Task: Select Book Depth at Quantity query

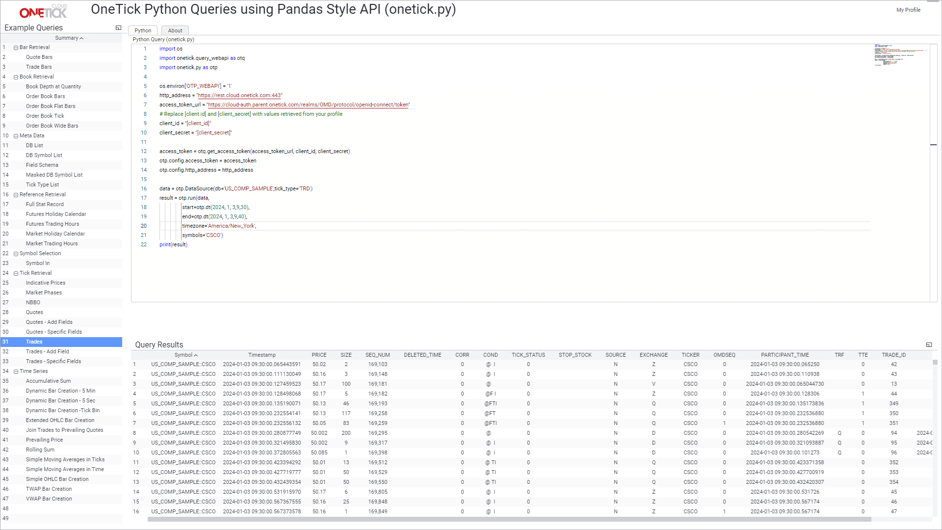Action: tap(53, 86)
